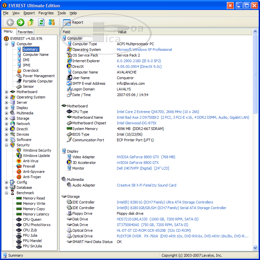The height and width of the screenshot is (260, 260).
Task: Click the Refresh toolbar icon
Action: (x=41, y=22)
